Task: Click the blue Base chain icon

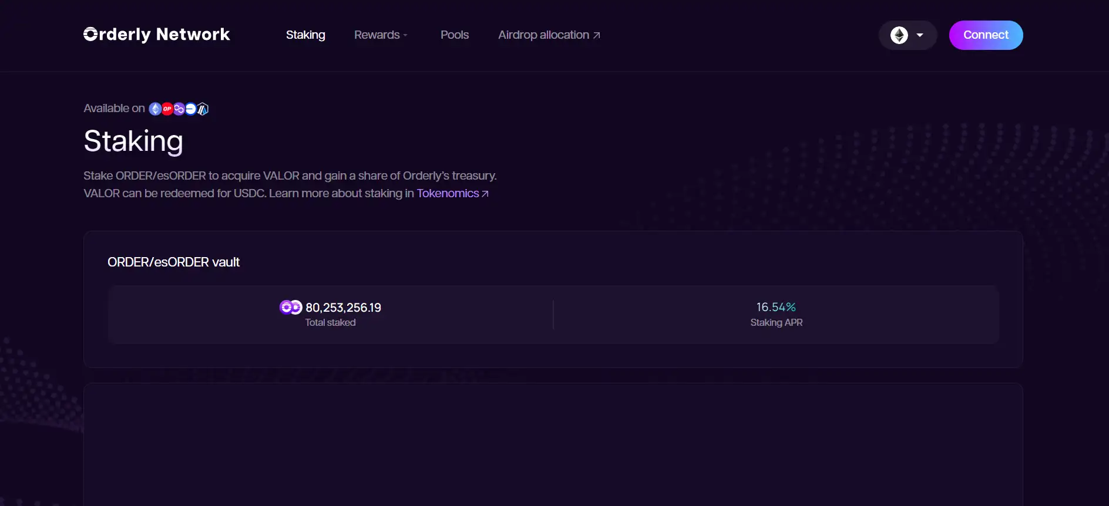Action: [x=191, y=109]
